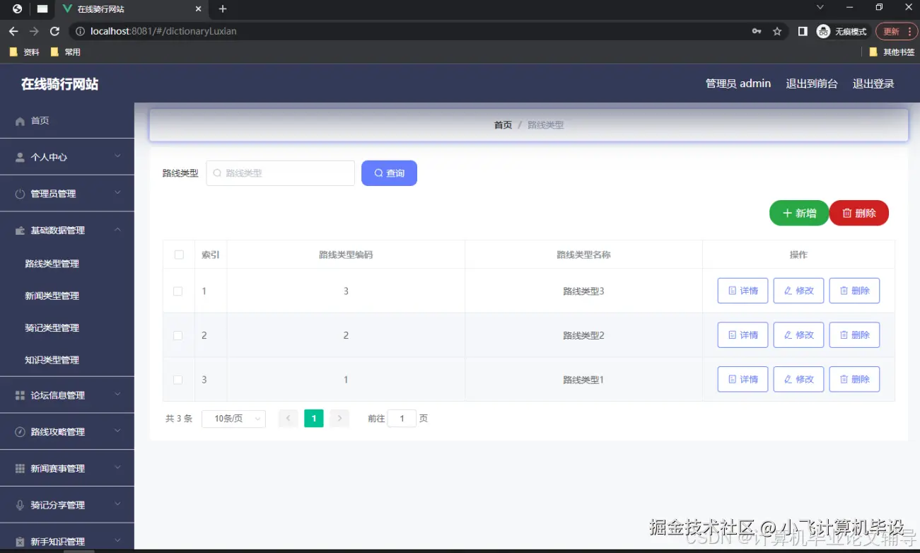
Task: Open the browser side panel icon
Action: point(803,31)
